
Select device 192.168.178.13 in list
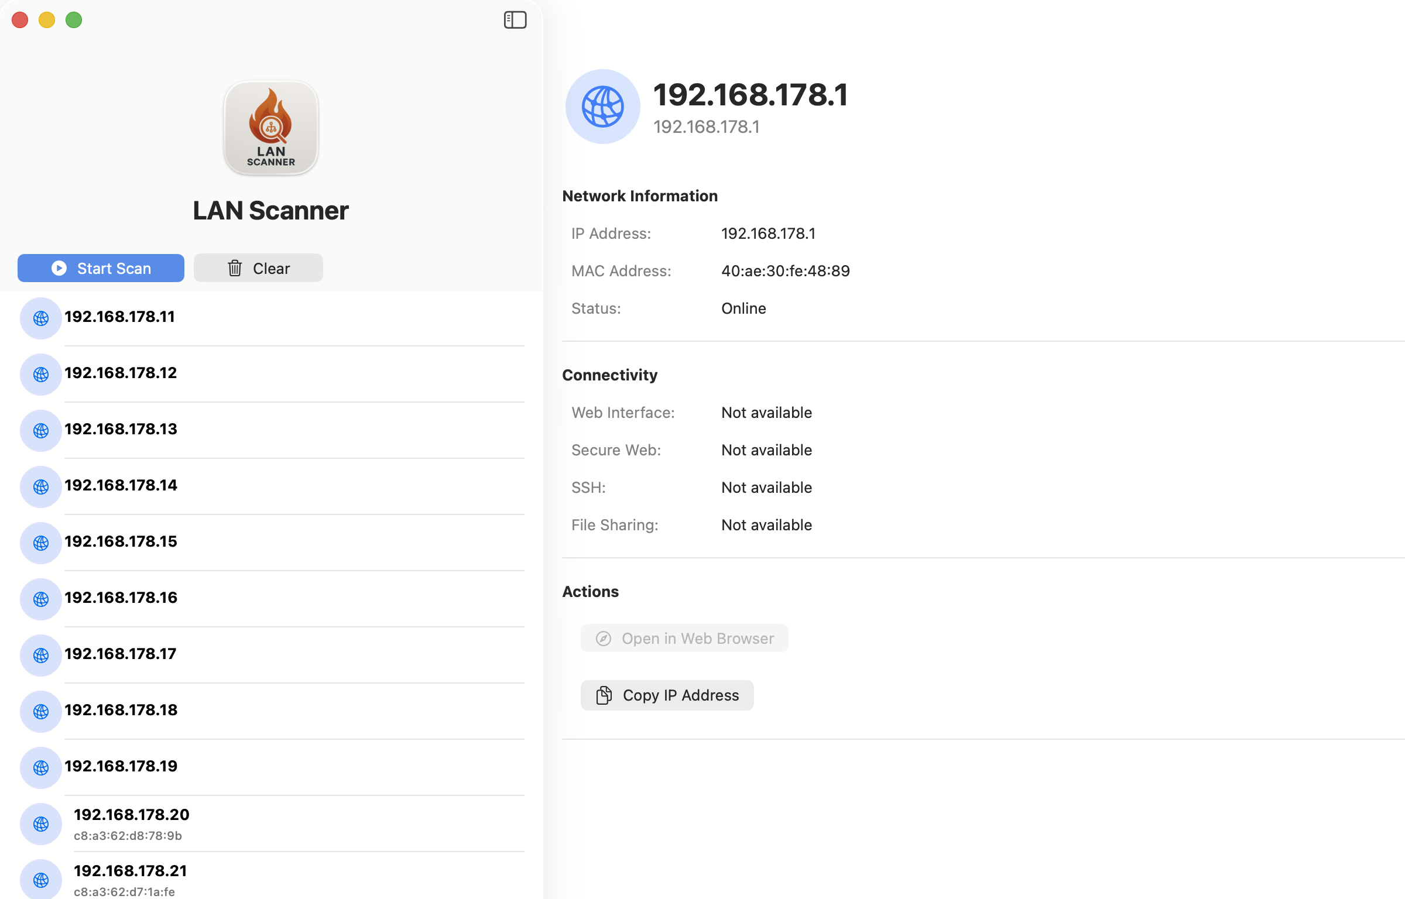tap(121, 429)
